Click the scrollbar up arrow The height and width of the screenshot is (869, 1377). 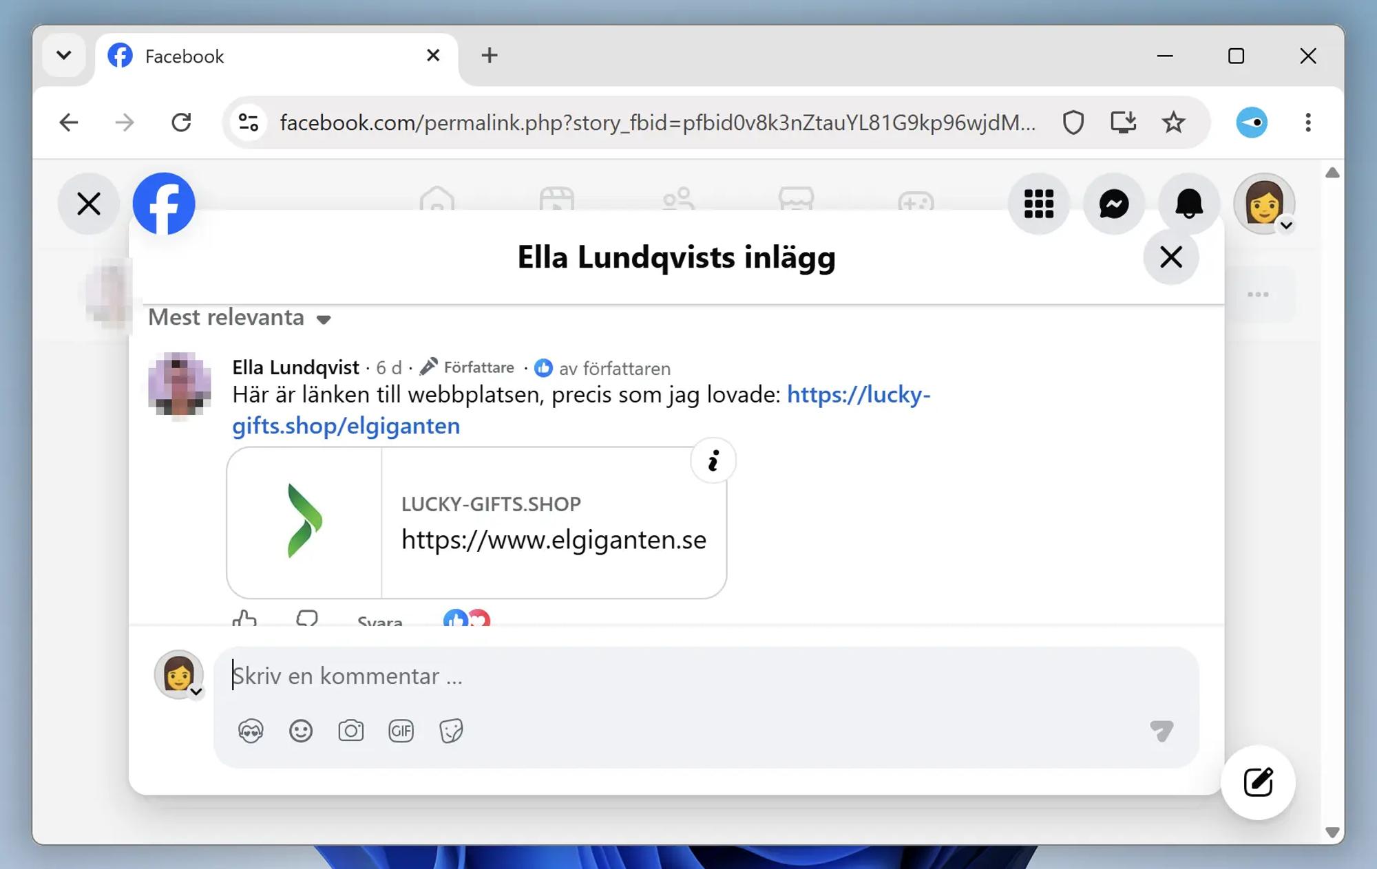click(x=1332, y=173)
